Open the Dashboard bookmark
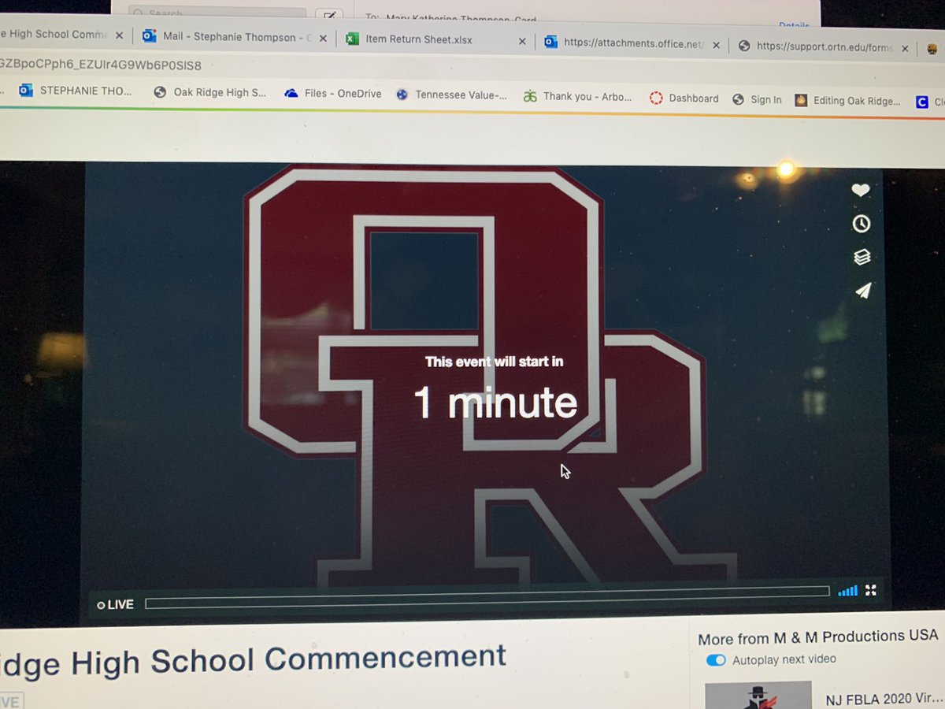This screenshot has width=945, height=709. 684,98
